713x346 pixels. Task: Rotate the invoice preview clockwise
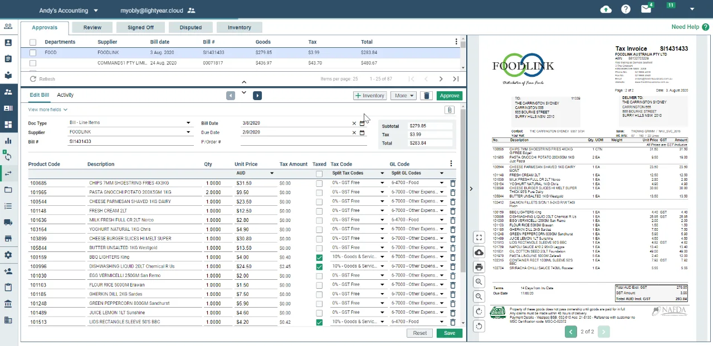479,312
